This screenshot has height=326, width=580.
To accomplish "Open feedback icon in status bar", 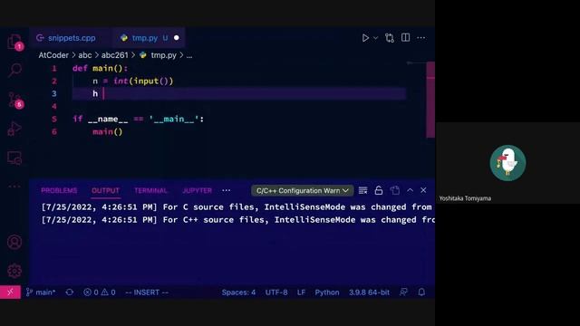I will coord(403,292).
